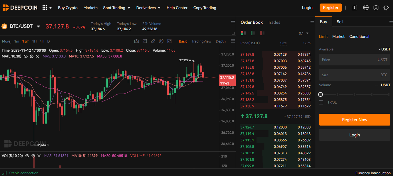
Task: Expand the BTC/USDT pair selector arrow
Action: [38, 26]
